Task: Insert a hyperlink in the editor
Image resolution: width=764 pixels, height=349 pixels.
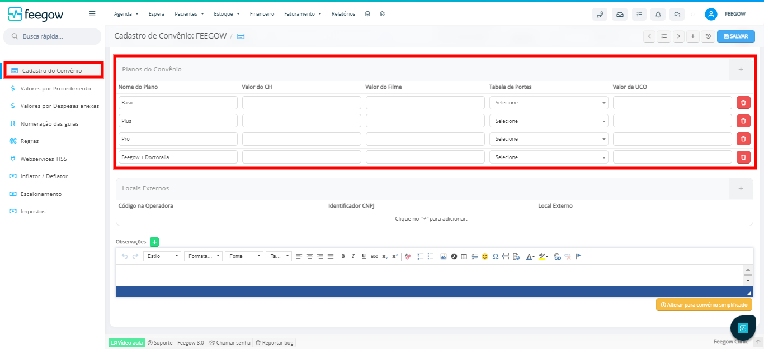Action: point(557,256)
